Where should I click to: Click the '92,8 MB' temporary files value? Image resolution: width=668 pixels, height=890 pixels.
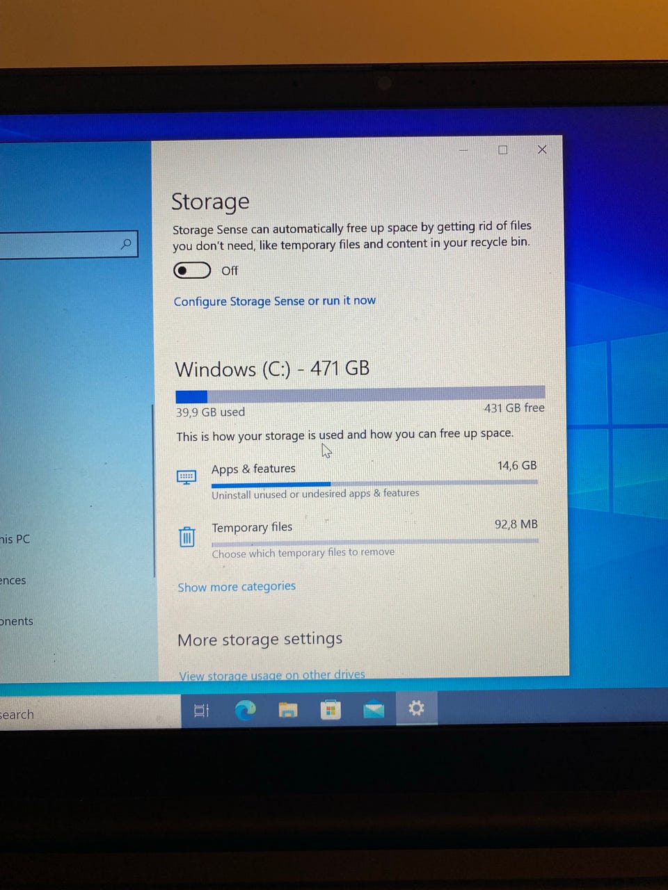click(516, 524)
